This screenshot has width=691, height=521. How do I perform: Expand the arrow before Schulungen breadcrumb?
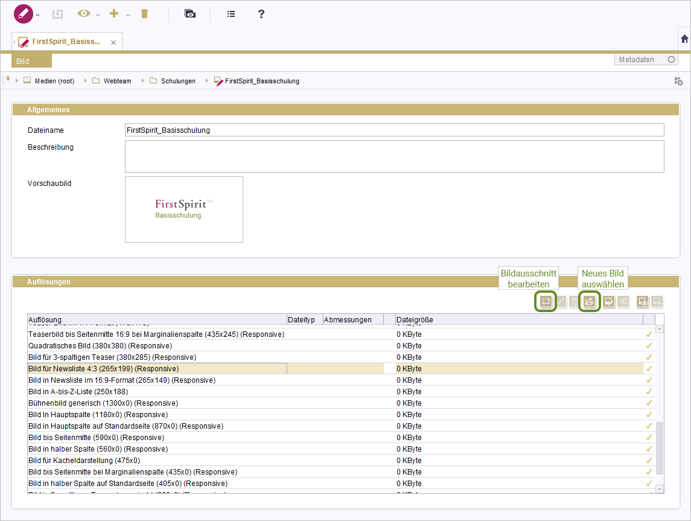pos(143,81)
